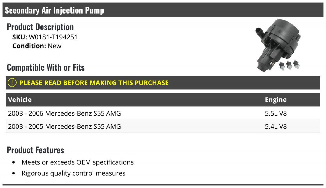Click the Compatible With or Fits heading

[46, 67]
